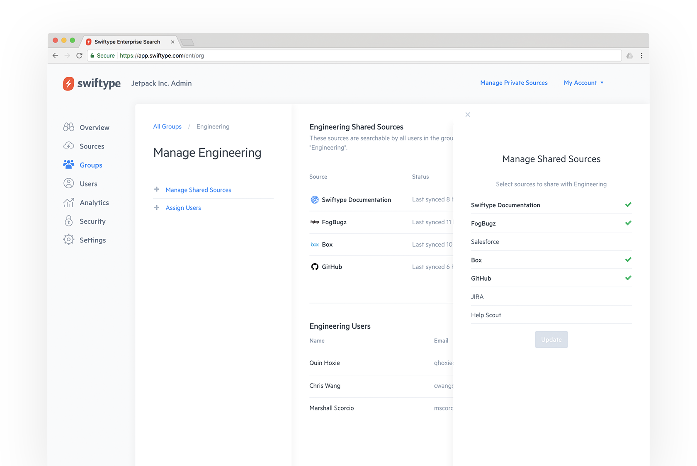Screen dimensions: 697x466
Task: Click the browser address bar URL
Action: click(162, 56)
